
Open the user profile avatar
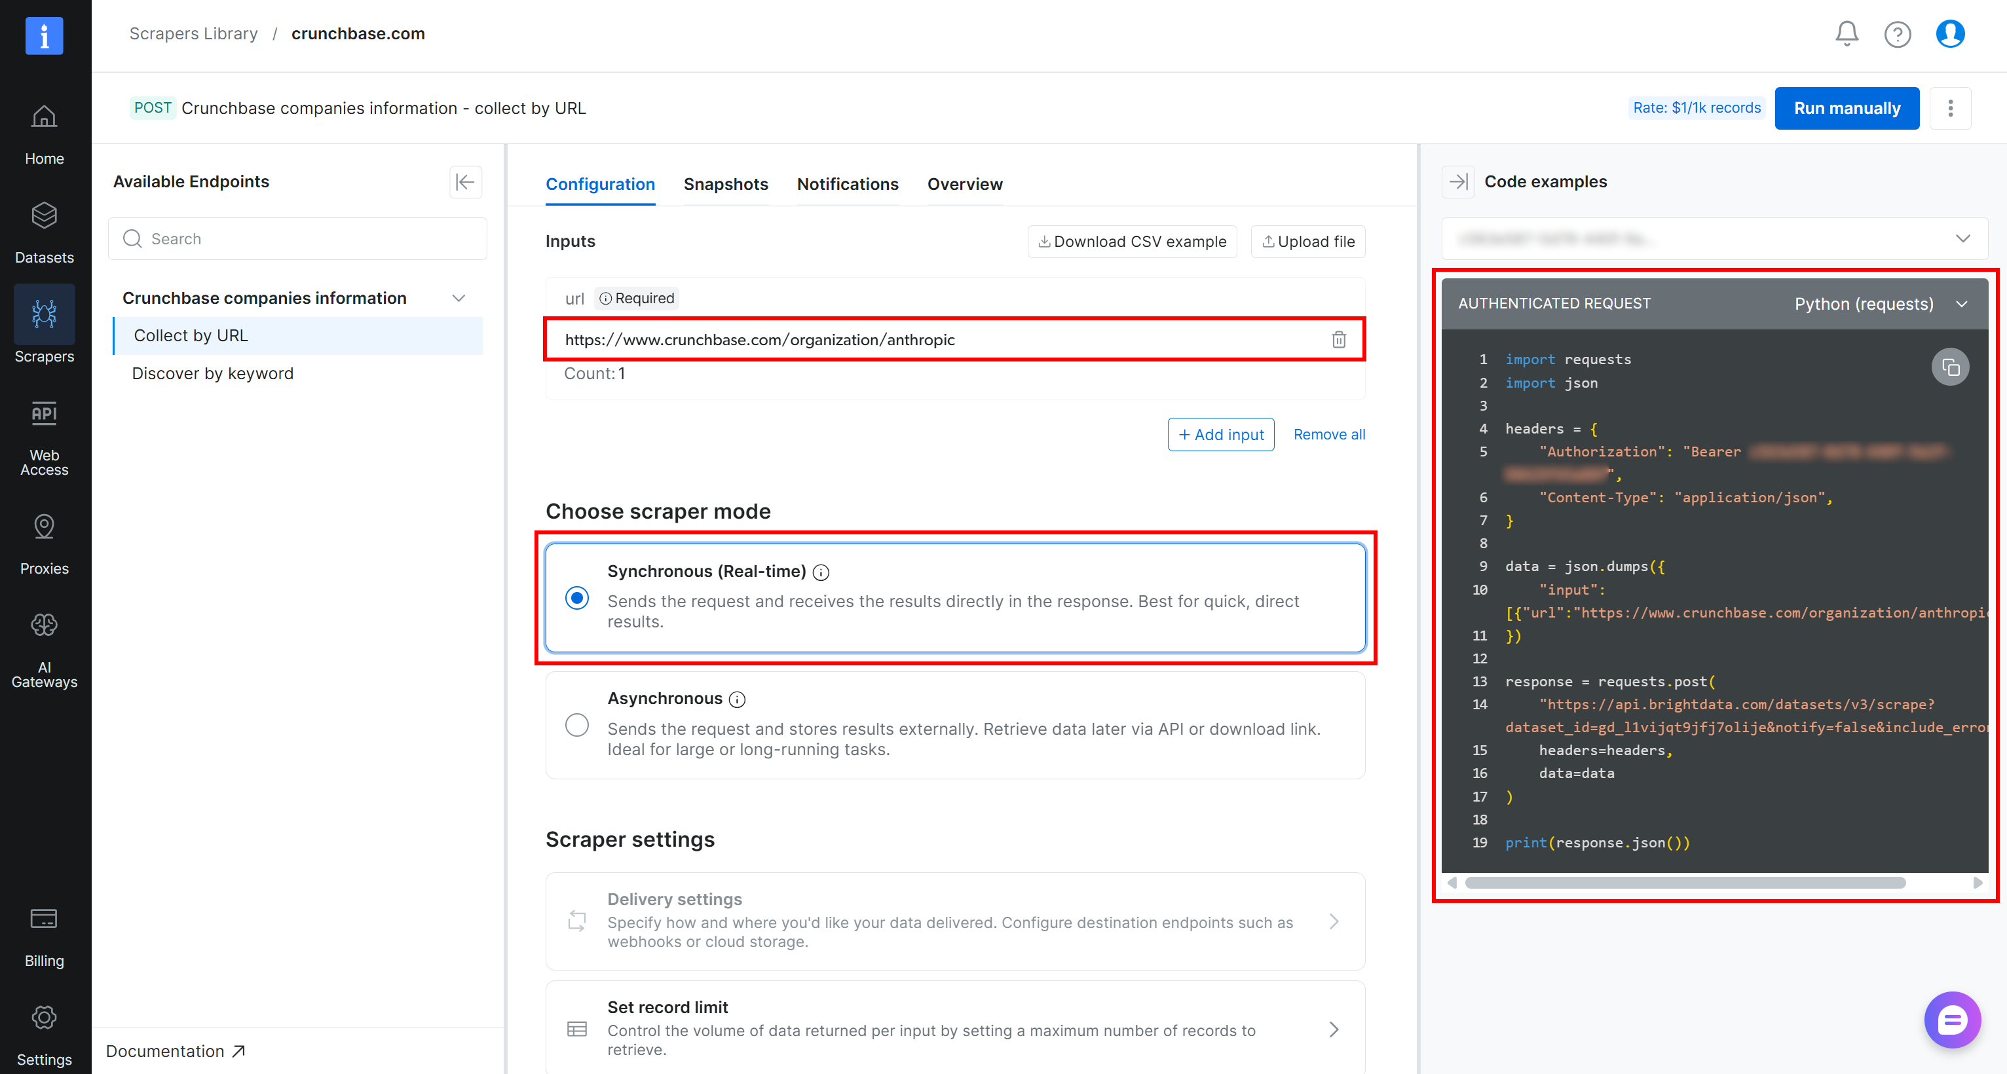[x=1949, y=33]
